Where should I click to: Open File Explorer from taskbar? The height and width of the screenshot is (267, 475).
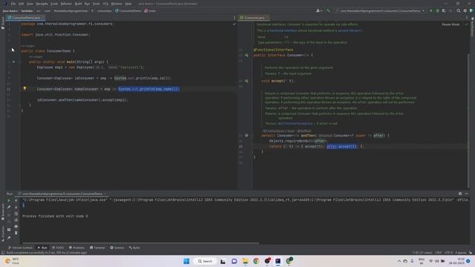[x=246, y=261]
